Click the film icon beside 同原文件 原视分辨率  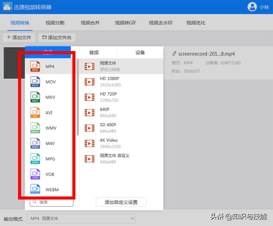(x=89, y=67)
